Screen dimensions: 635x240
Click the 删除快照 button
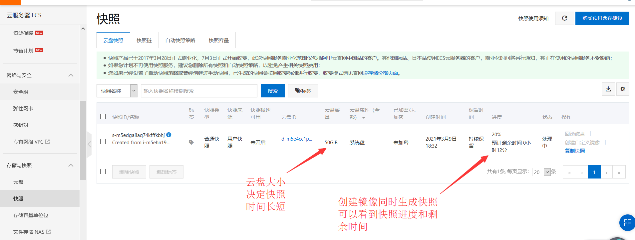pyautogui.click(x=129, y=172)
